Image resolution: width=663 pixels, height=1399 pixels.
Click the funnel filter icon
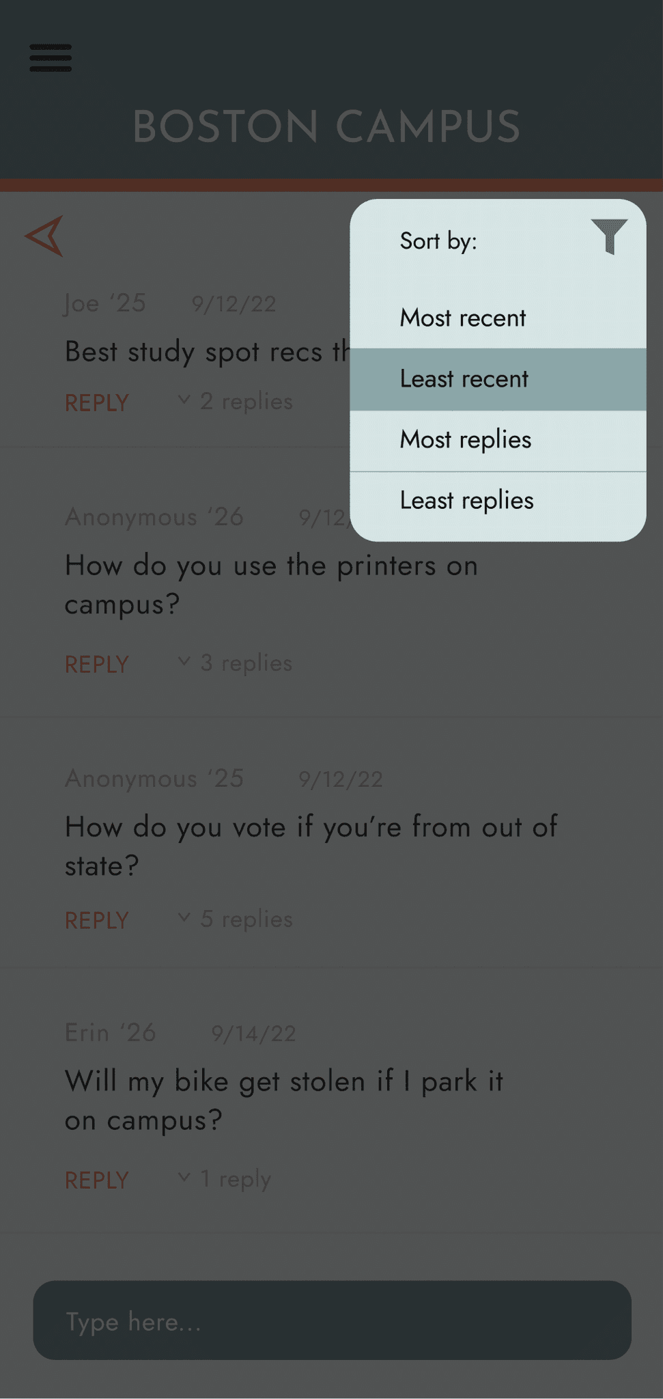[x=609, y=236]
